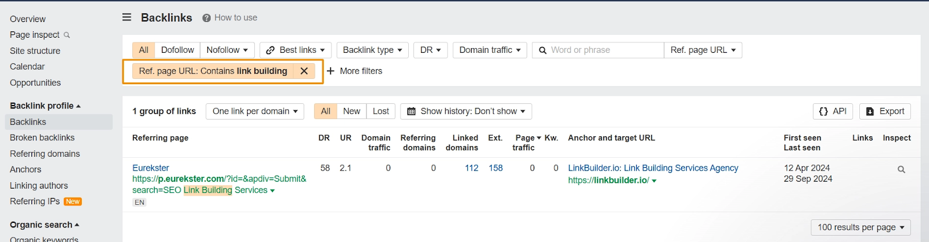This screenshot has height=242, width=929.
Task: Open the Domain traffic dropdown
Action: (490, 50)
